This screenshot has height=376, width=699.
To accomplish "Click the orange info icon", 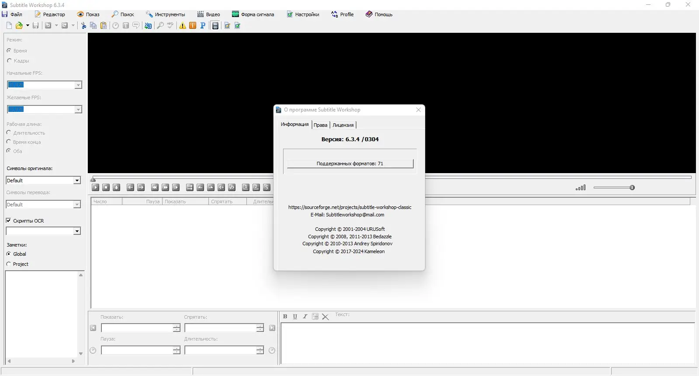I will coord(193,26).
